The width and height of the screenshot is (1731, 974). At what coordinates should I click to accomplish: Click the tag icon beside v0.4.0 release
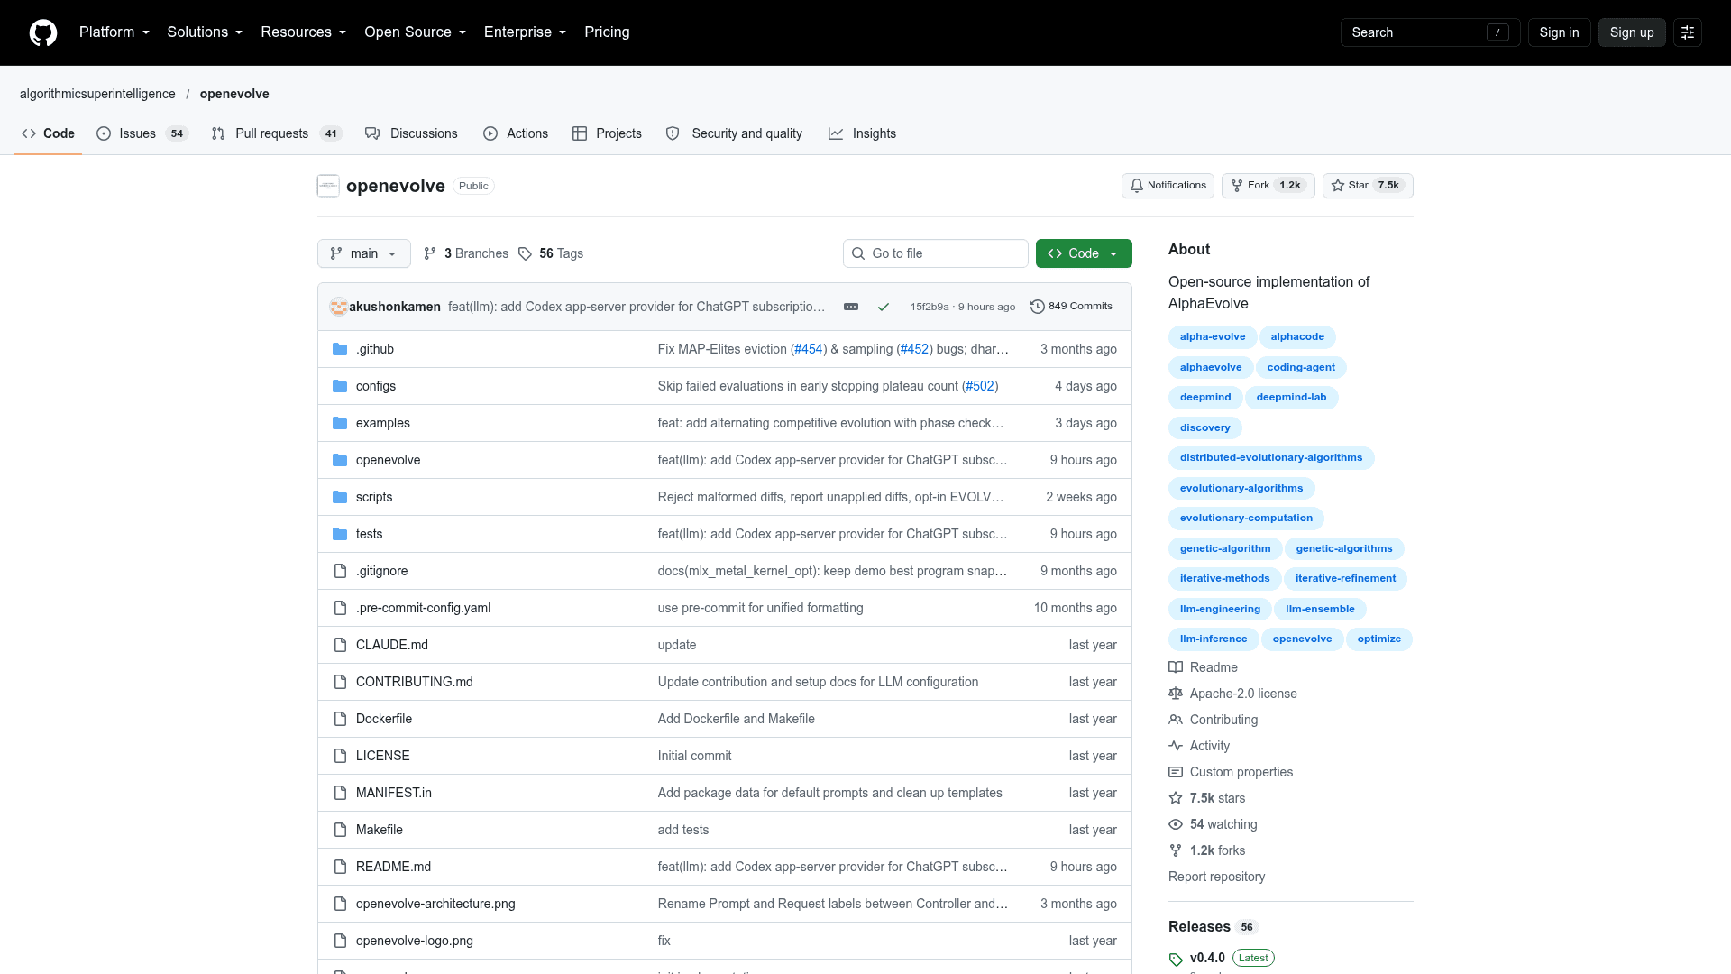[x=1176, y=960]
